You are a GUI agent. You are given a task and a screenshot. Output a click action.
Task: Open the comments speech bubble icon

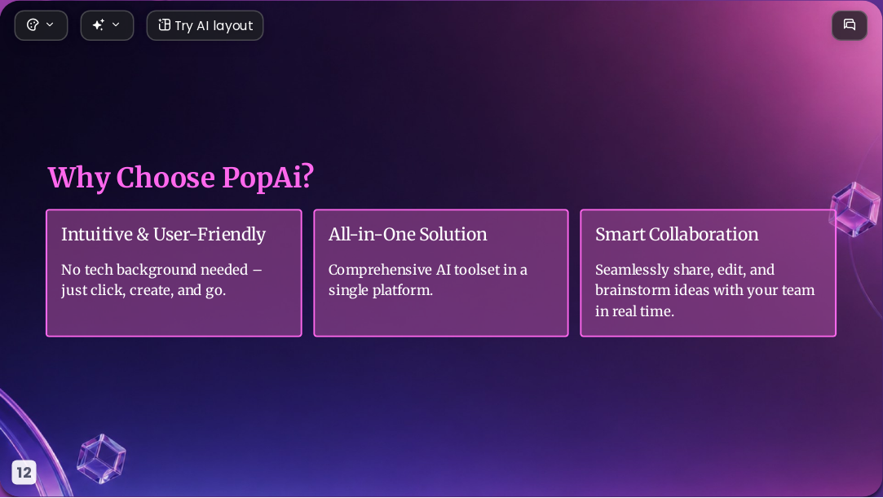coord(850,24)
